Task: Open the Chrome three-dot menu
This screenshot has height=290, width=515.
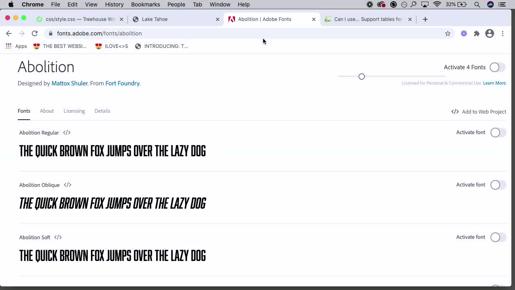Action: coord(503,33)
